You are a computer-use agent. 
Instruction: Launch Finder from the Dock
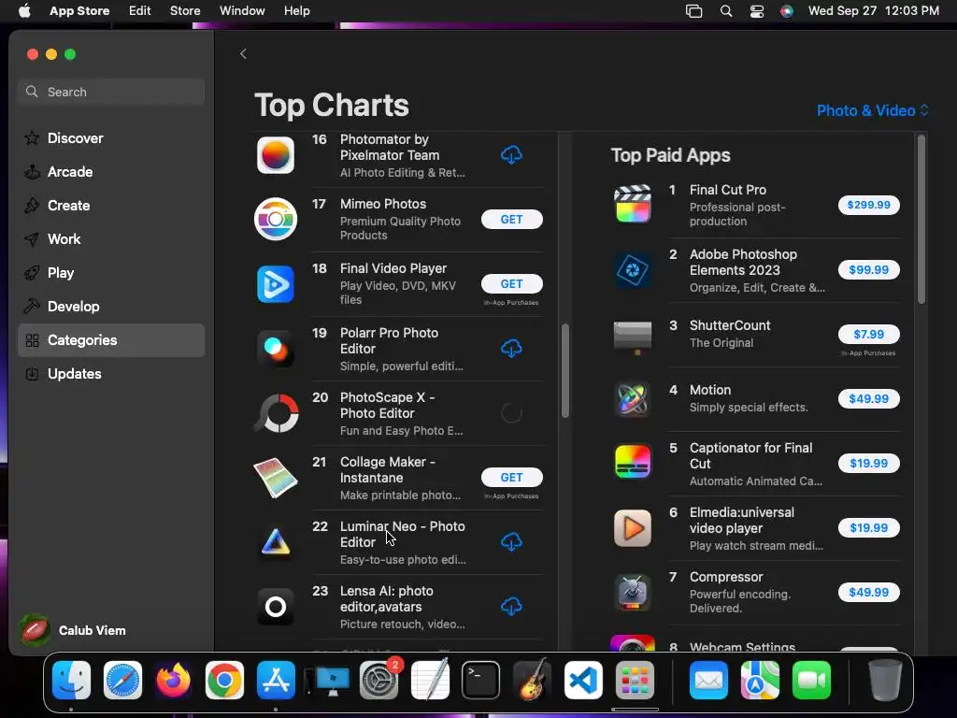pyautogui.click(x=71, y=681)
